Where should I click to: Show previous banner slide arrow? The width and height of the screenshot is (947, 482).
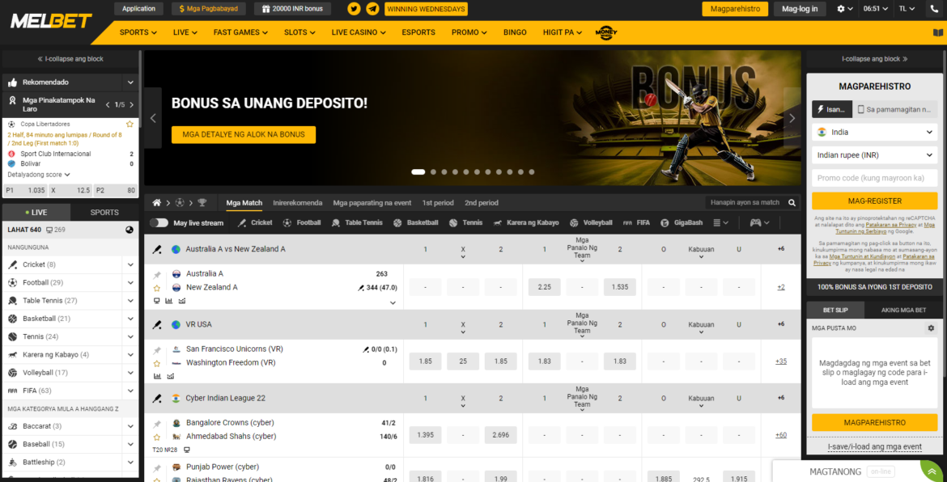[x=153, y=118]
